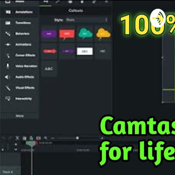Viewport: 175px width, 175px height.
Task: Open the Animations icon in sidebar
Action: pyautogui.click(x=8, y=45)
